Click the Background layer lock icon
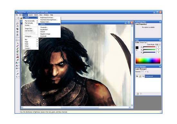 [140, 76]
